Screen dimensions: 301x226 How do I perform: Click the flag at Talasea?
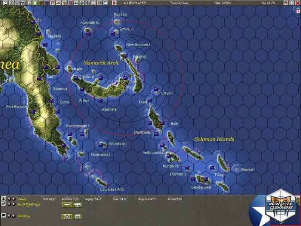tap(101, 78)
